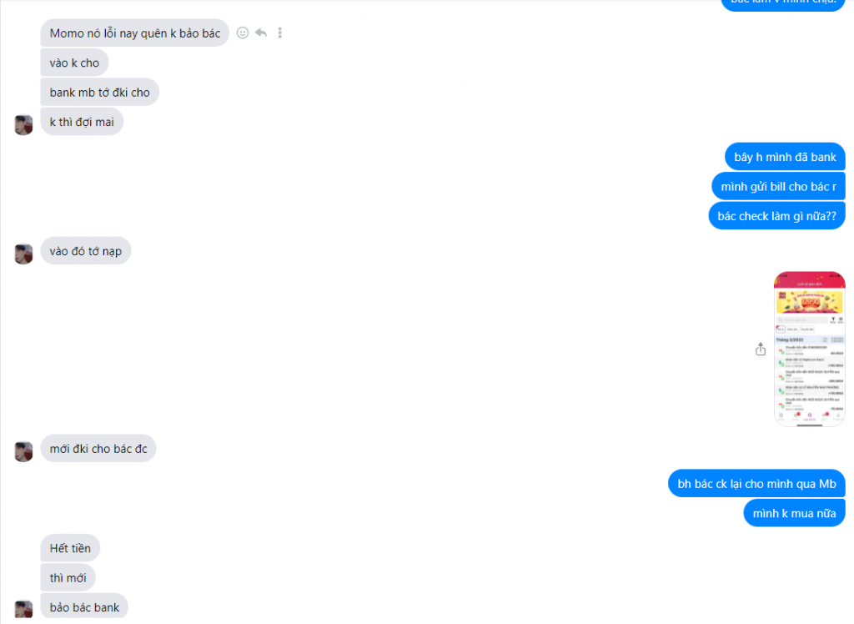This screenshot has width=854, height=624.
Task: Select sent message 'bác check làm gì nữa??'
Action: [x=776, y=216]
